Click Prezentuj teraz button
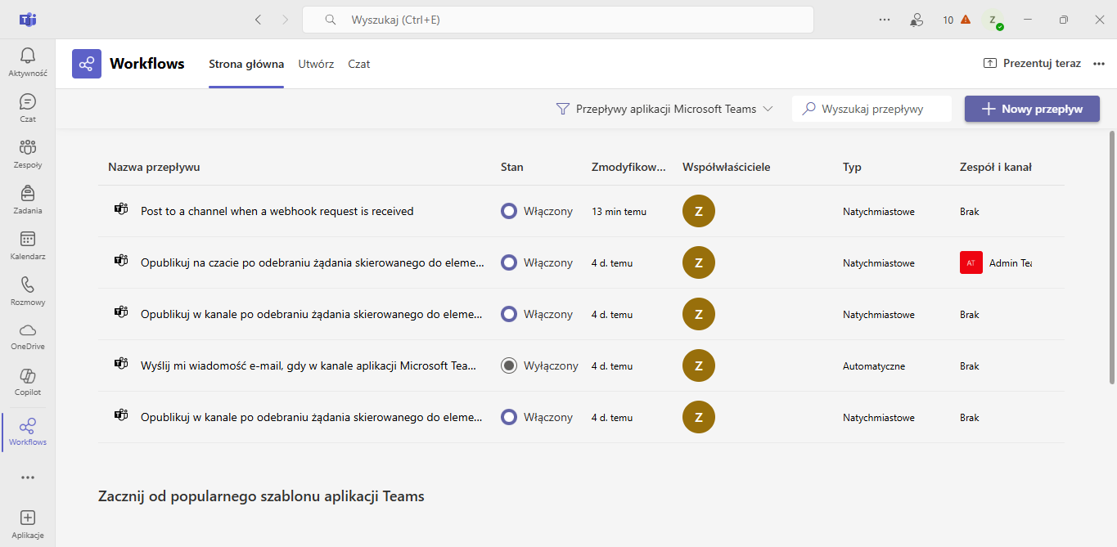 coord(1032,64)
